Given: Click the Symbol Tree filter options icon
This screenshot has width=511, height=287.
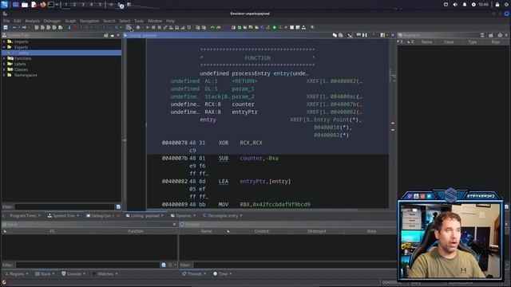Looking at the screenshot, I should 118,206.
